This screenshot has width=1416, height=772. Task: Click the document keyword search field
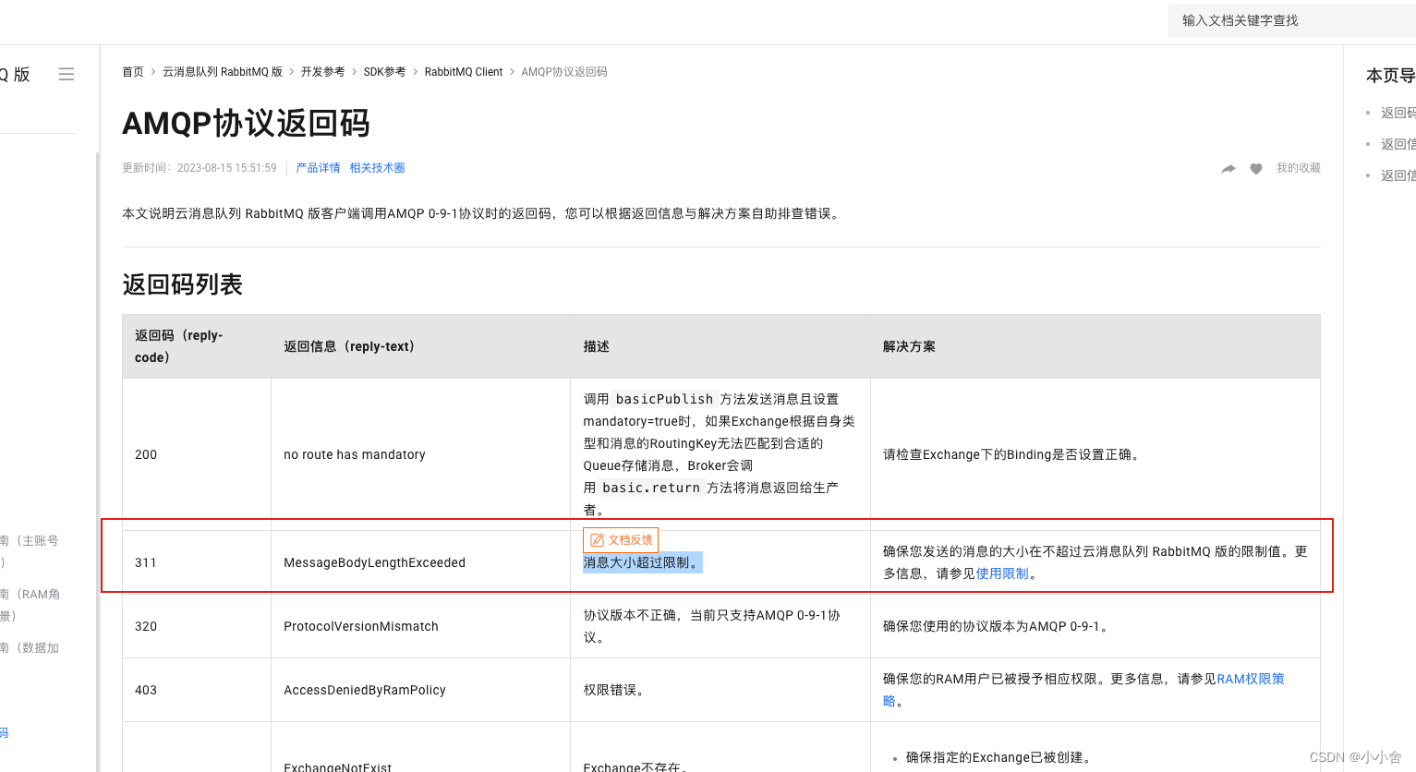point(1291,20)
